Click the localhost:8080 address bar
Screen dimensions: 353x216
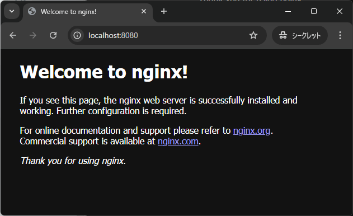point(167,35)
